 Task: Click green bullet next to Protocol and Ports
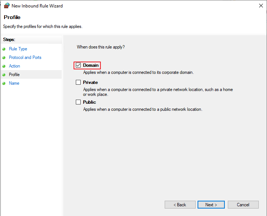(4, 58)
